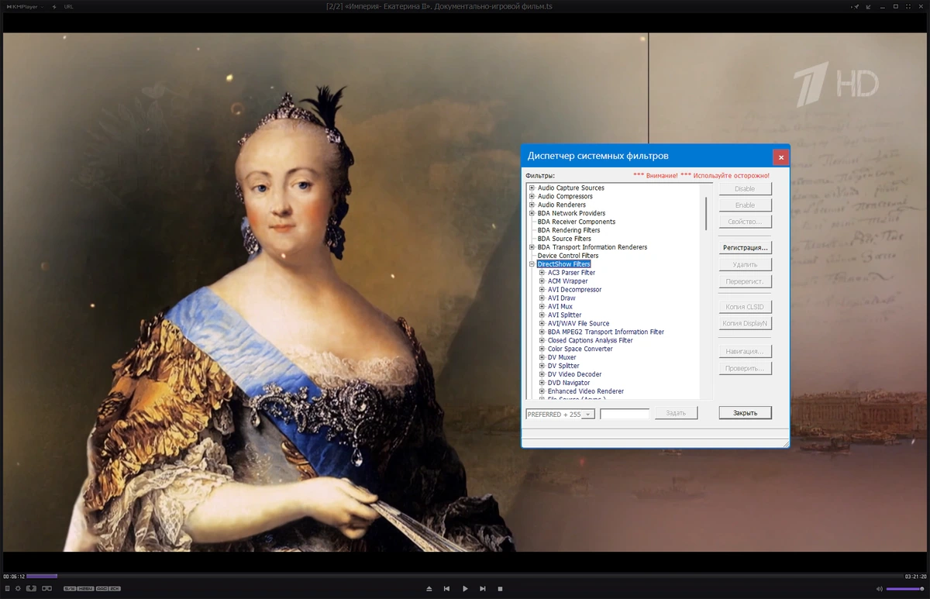Click the Навигация... button

pos(745,351)
